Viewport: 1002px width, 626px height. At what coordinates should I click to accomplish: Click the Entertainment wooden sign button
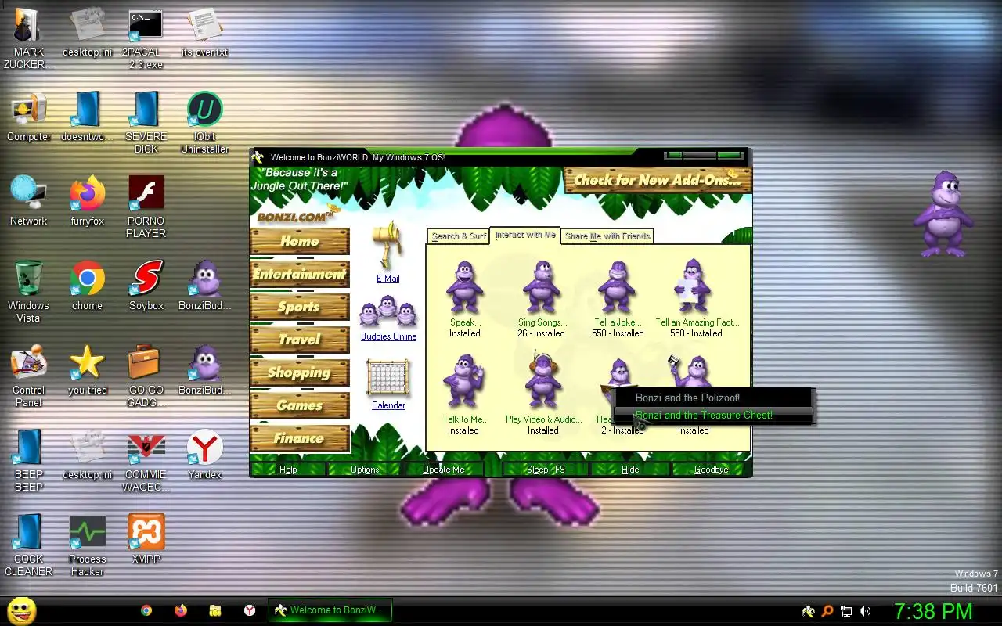pyautogui.click(x=300, y=274)
